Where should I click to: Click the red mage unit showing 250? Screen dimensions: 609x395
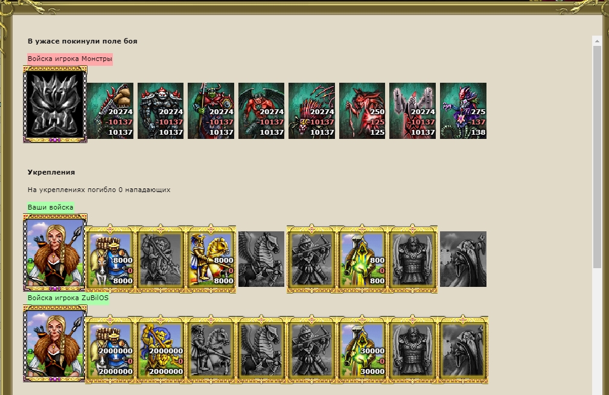[x=362, y=111]
